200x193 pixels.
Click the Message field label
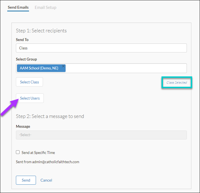click(23, 126)
